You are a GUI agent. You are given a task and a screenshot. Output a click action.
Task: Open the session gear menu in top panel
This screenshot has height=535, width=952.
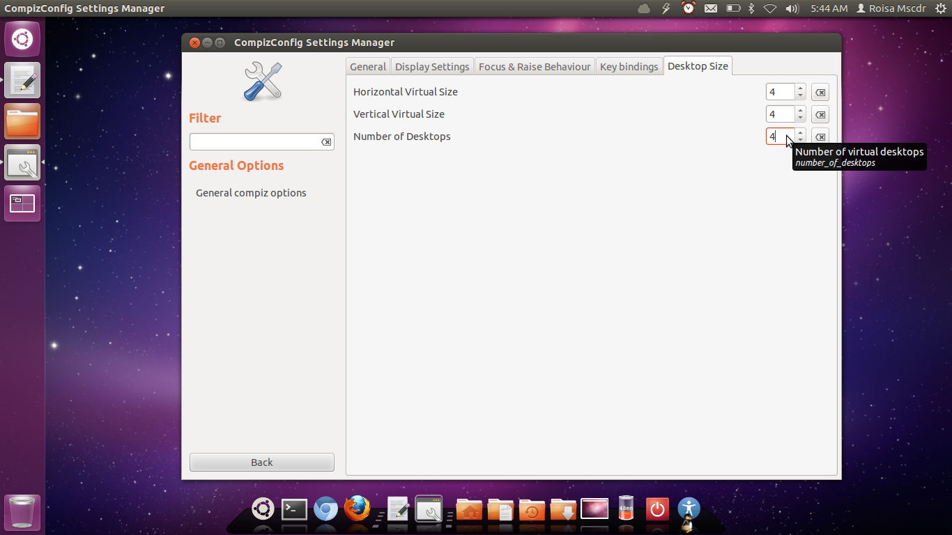941,8
